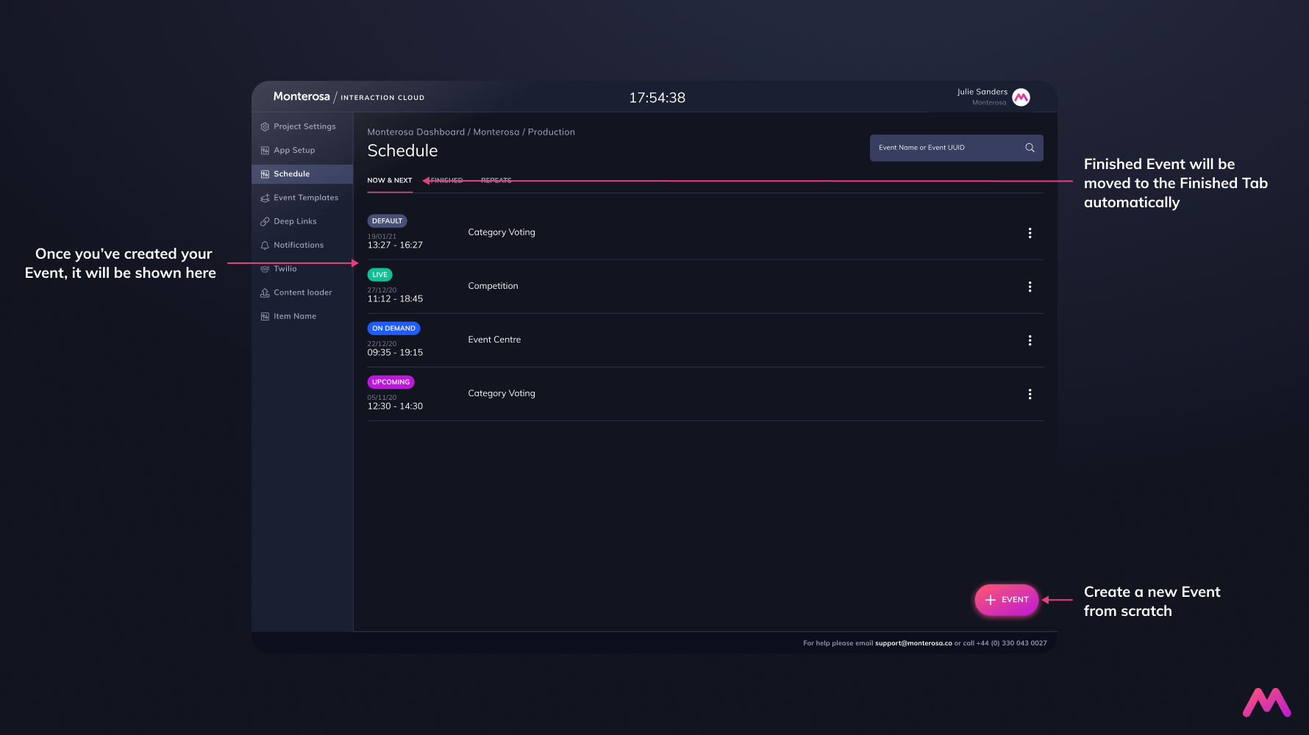Image resolution: width=1309 pixels, height=735 pixels.
Task: Open Category Voting event dated 19/01/21
Action: point(502,233)
